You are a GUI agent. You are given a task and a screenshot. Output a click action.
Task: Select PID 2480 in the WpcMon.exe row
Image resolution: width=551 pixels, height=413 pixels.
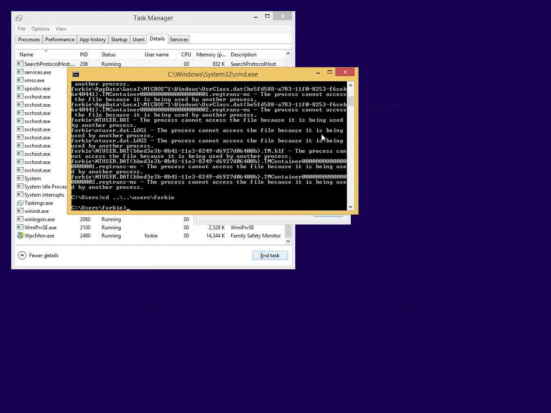[x=85, y=235]
